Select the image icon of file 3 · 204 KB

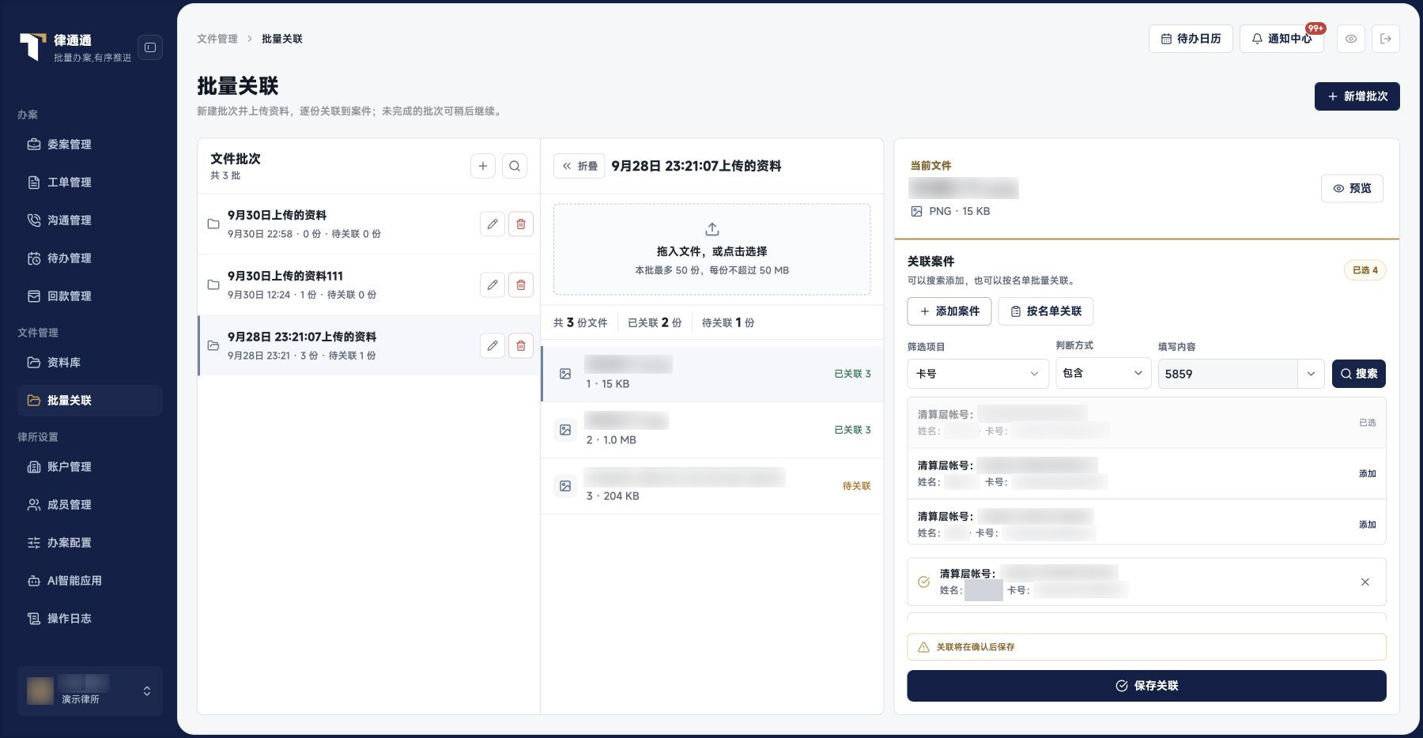pyautogui.click(x=565, y=486)
